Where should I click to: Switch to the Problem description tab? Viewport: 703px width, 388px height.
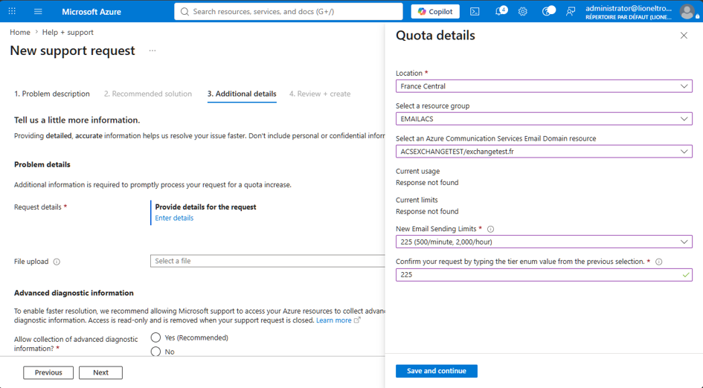click(52, 94)
